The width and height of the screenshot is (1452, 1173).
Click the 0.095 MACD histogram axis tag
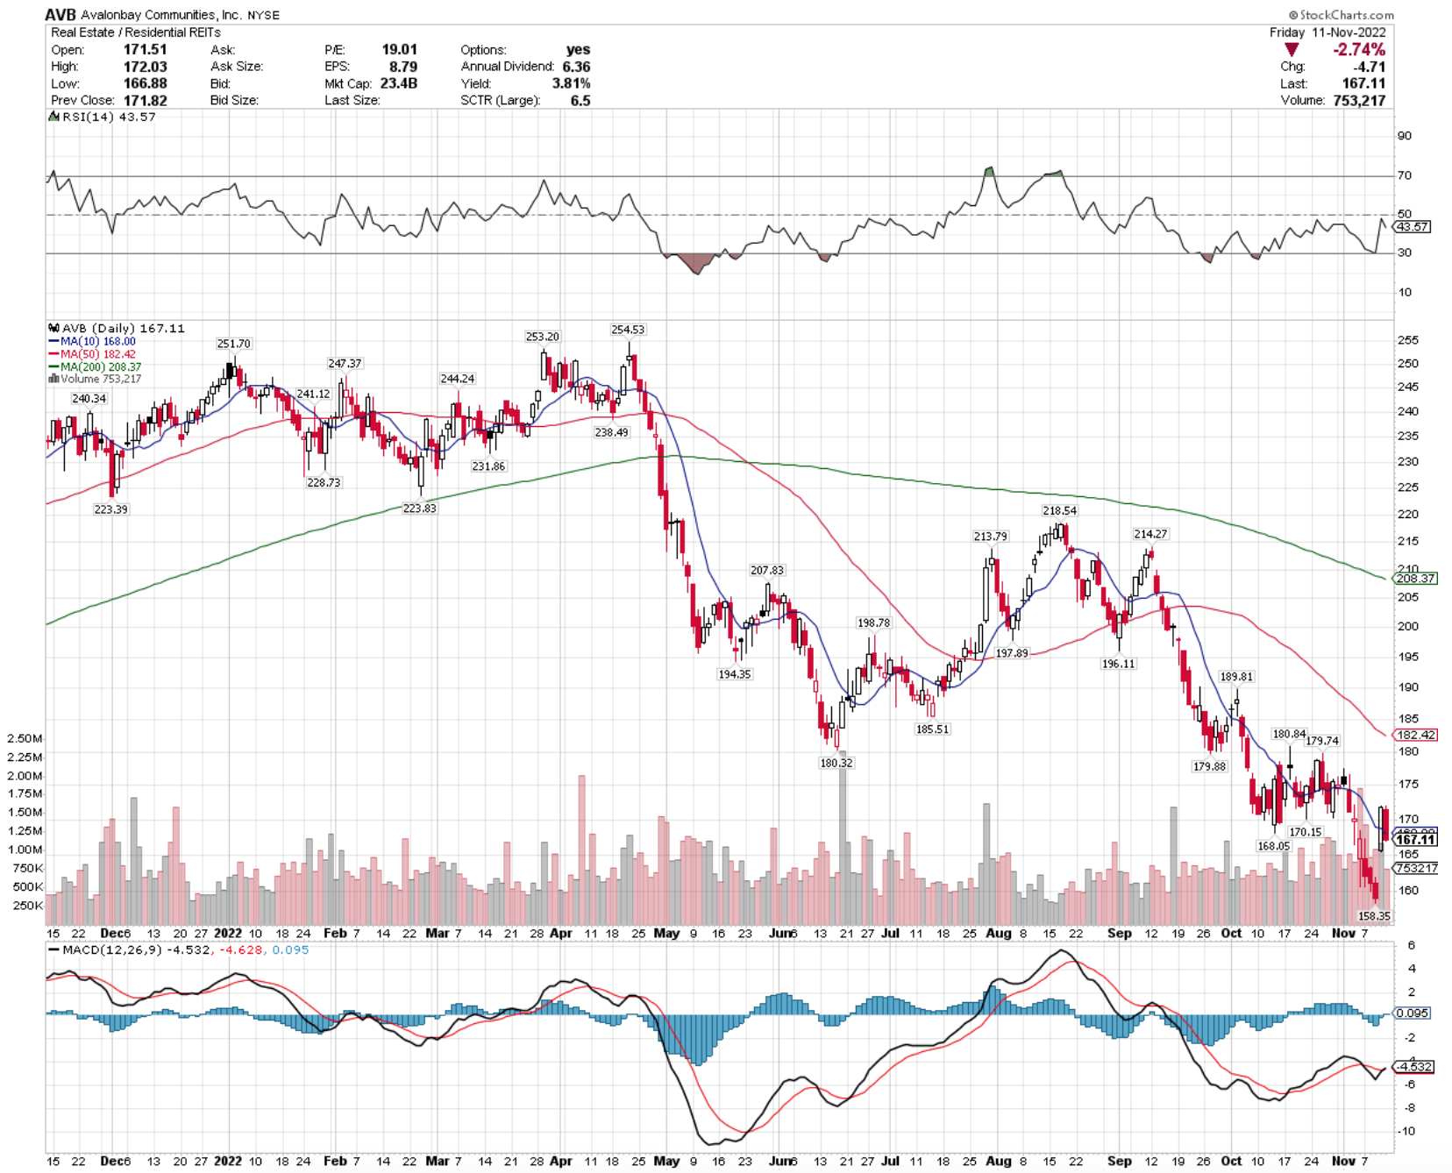coord(1413,1013)
